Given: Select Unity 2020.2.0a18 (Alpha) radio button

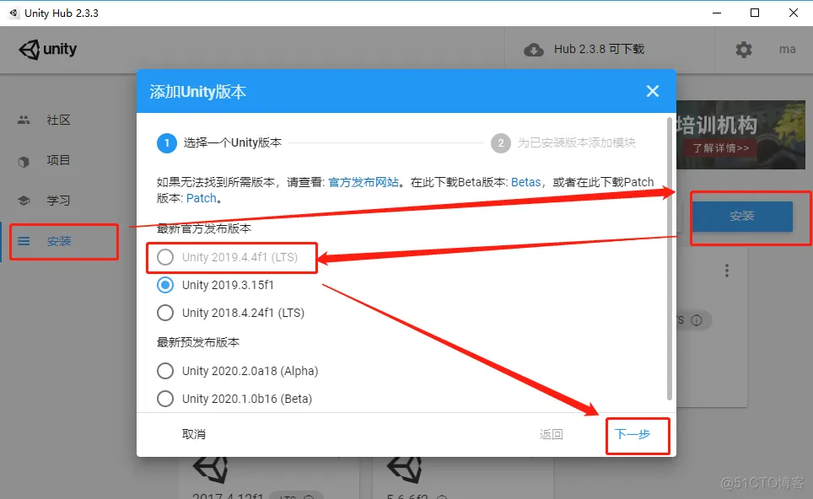Looking at the screenshot, I should (165, 371).
